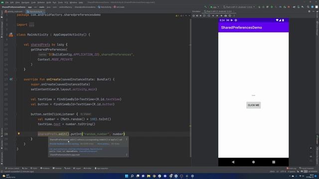
Task: Open the Build tool window
Action: point(67,169)
